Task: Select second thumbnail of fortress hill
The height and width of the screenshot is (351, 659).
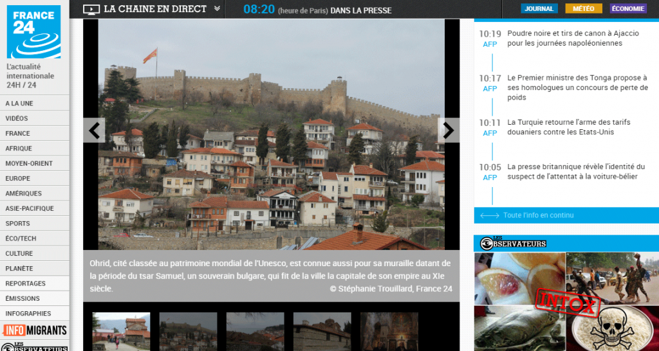Action: tap(188, 331)
